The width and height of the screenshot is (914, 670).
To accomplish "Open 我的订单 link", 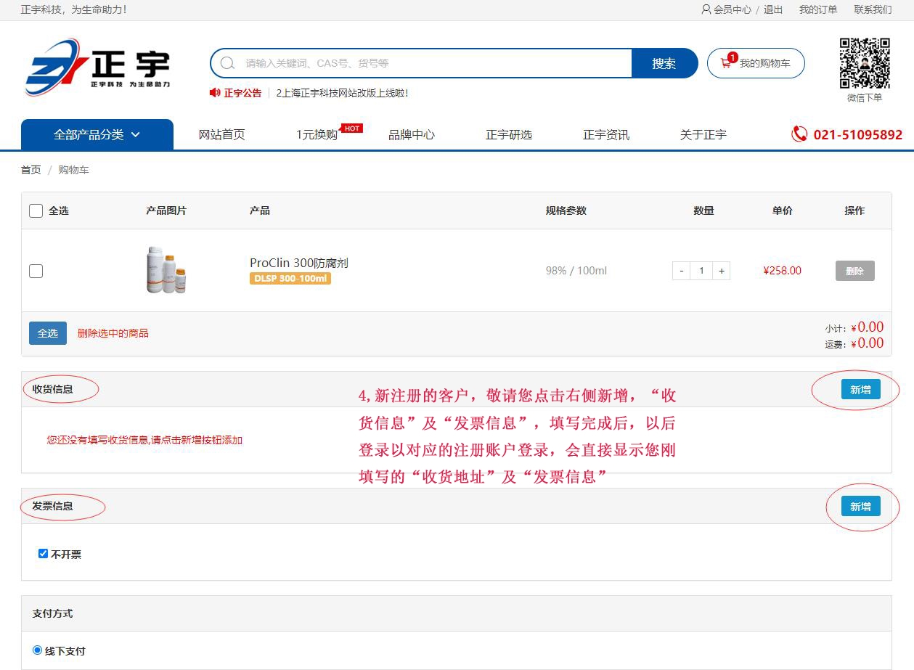I will click(818, 9).
